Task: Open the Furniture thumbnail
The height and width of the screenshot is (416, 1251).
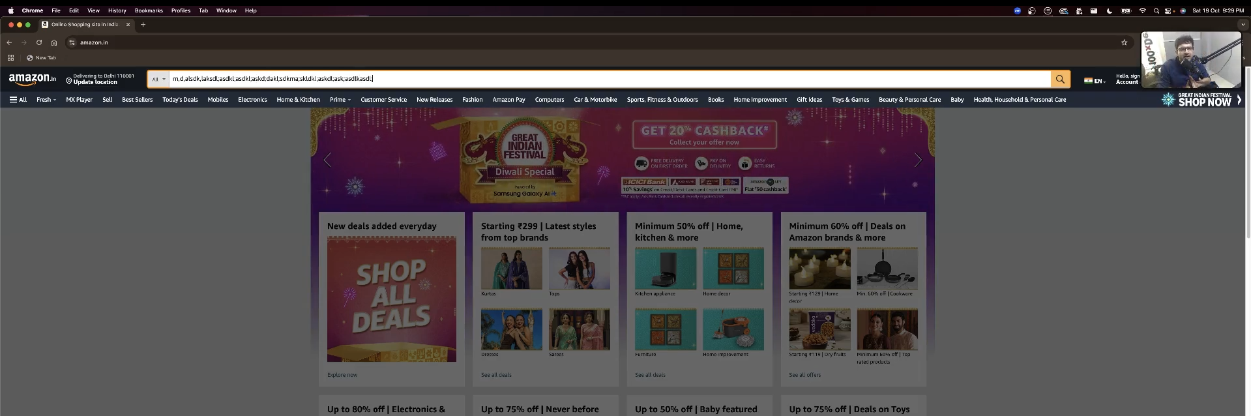Action: (666, 329)
